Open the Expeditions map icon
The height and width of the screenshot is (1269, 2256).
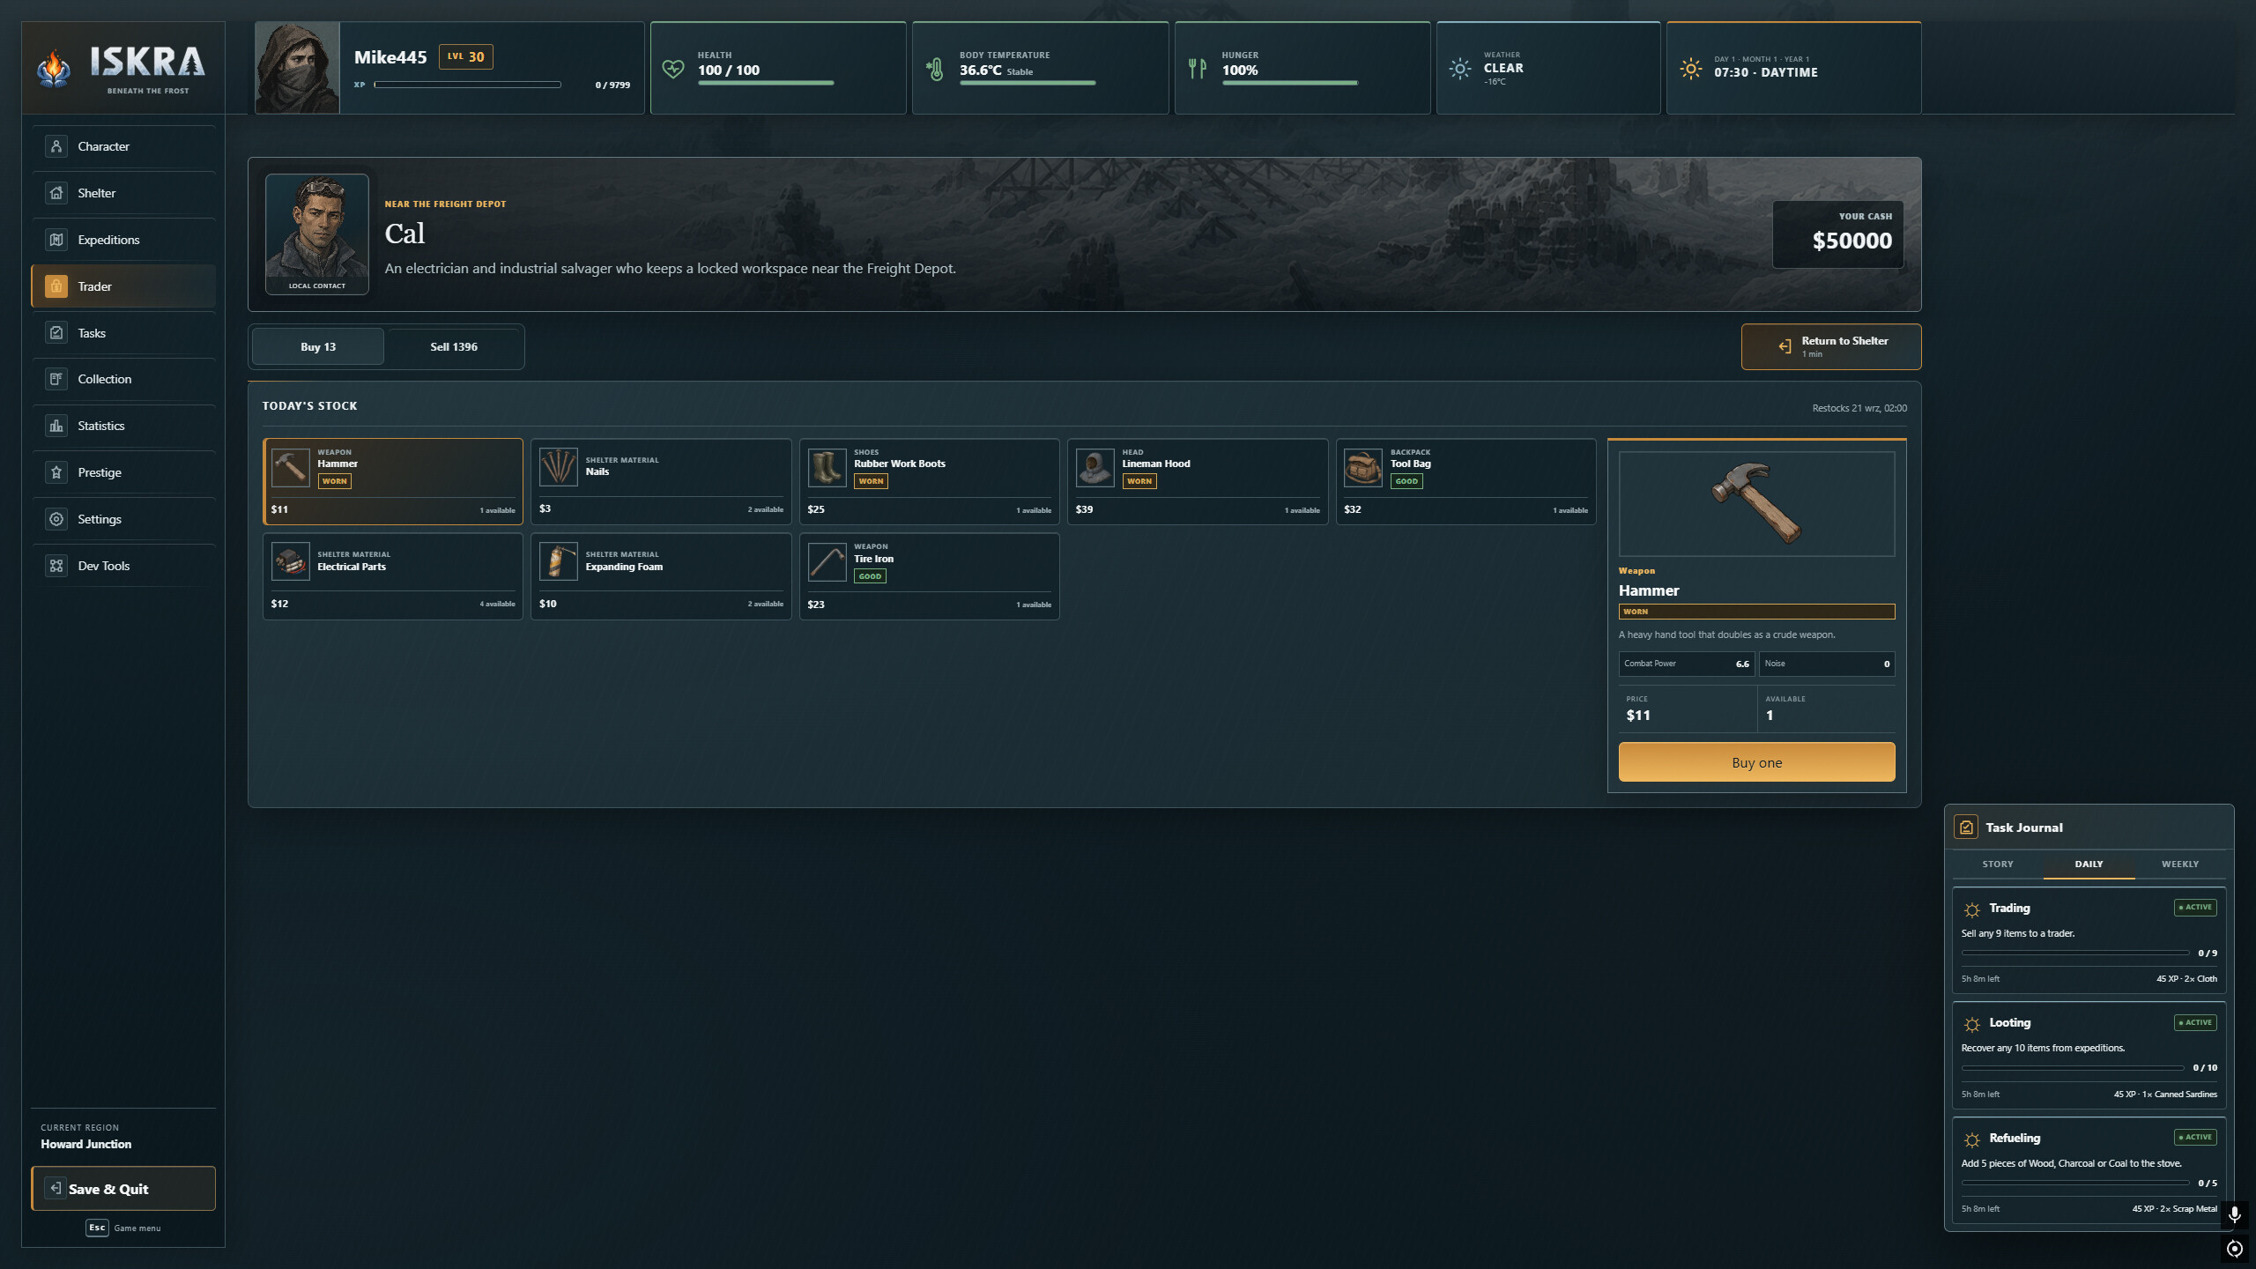click(x=56, y=240)
